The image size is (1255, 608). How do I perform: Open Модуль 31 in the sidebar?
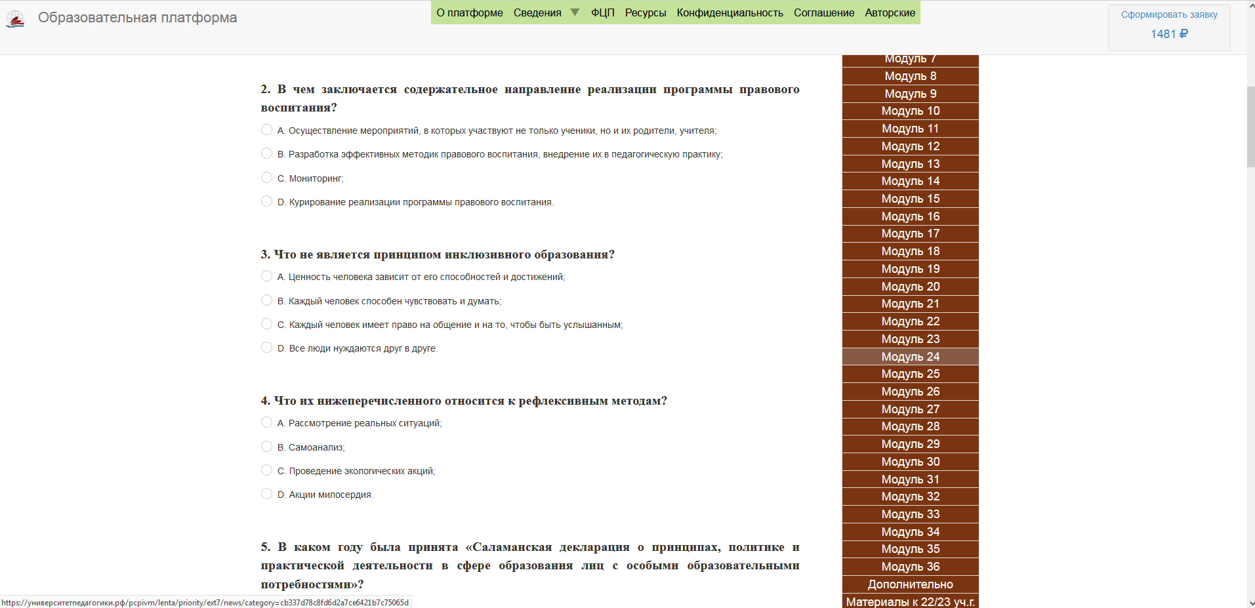coord(910,479)
